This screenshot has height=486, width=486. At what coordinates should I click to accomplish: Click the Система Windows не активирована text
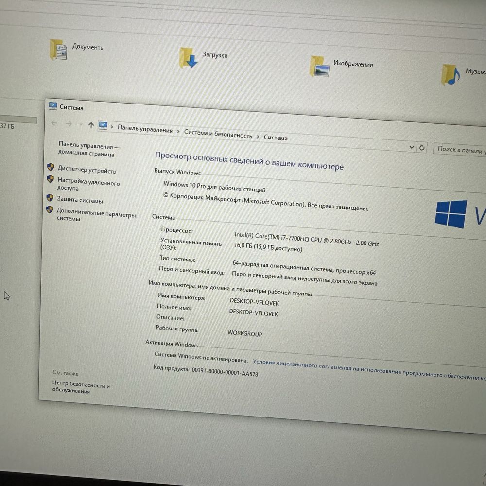coord(201,357)
